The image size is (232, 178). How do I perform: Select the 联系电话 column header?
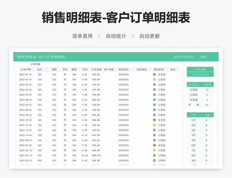coord(124,69)
